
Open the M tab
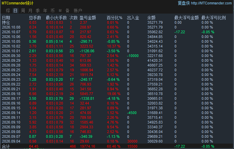pos(60,11)
